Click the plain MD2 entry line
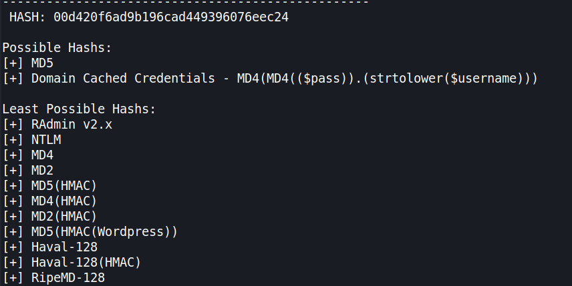 click(x=44, y=170)
